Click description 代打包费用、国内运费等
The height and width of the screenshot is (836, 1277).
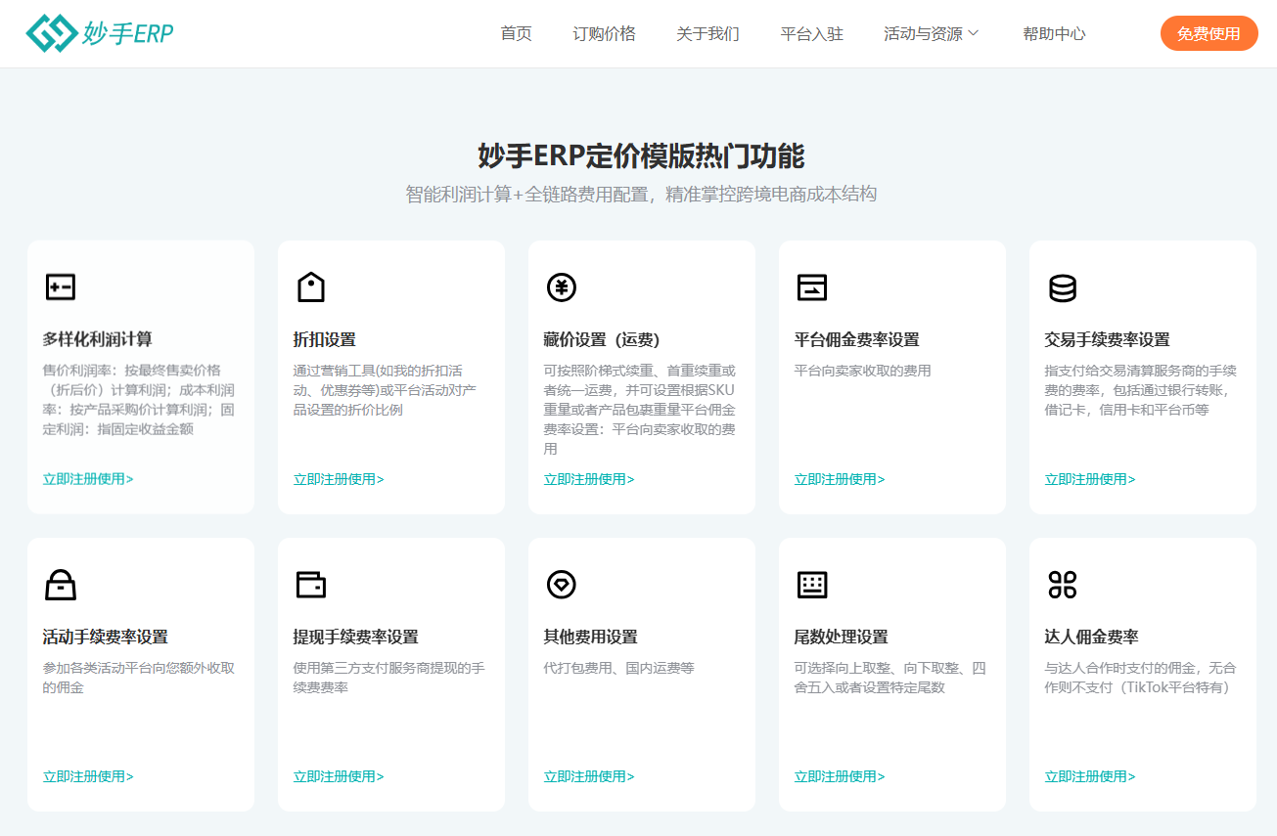click(619, 668)
